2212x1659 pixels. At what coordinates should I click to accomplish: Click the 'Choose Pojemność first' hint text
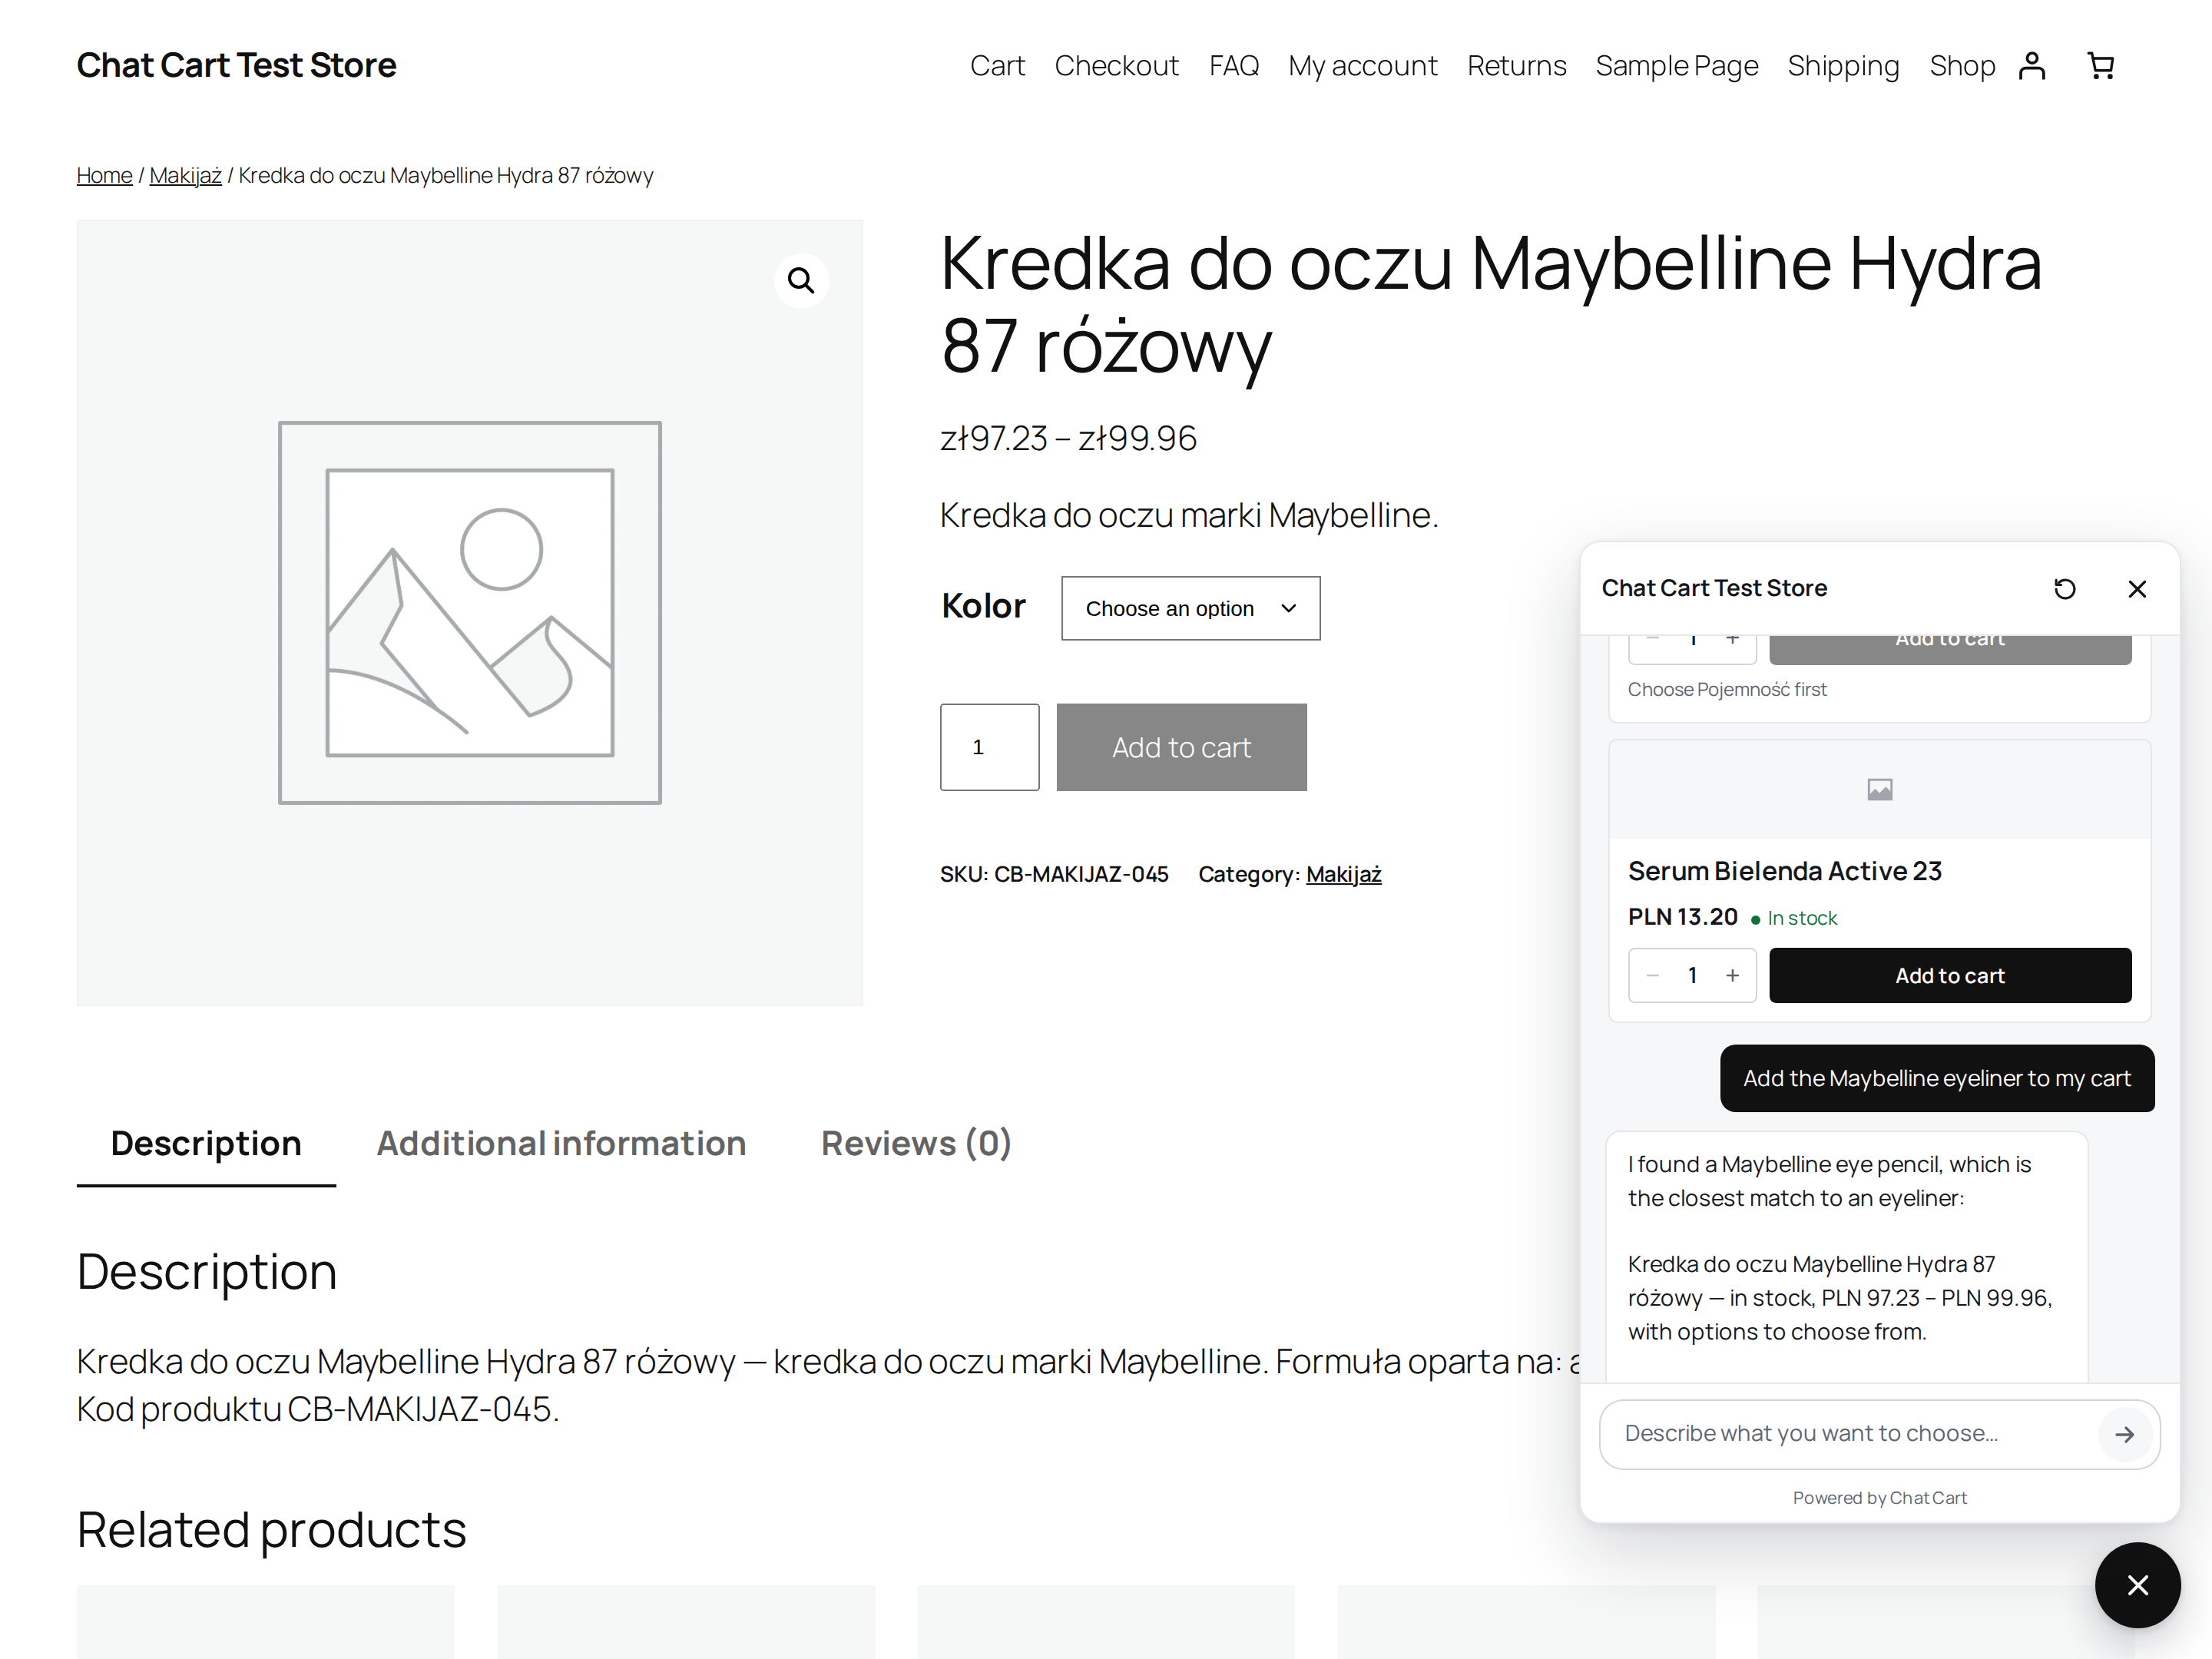point(1727,690)
